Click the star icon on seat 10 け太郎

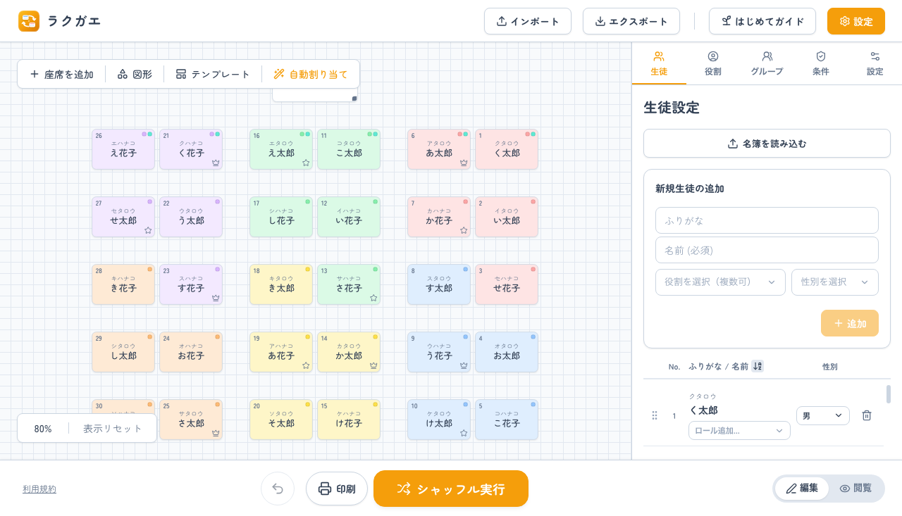pos(464,433)
